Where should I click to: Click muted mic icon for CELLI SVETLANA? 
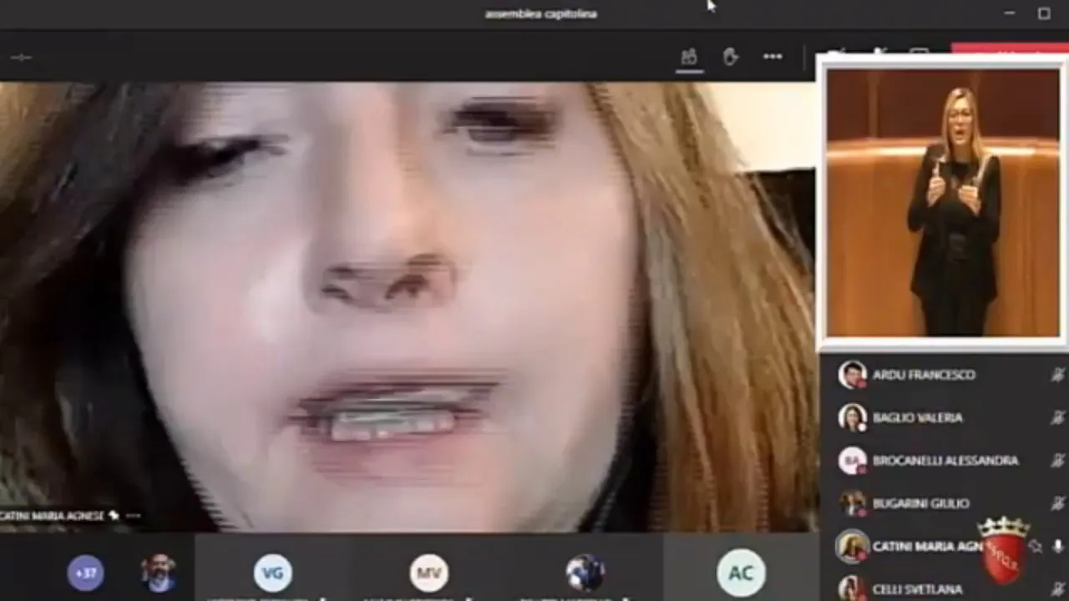click(1057, 588)
